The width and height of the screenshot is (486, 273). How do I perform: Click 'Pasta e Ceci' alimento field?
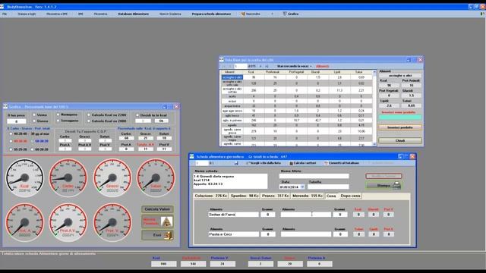pyautogui.click(x=233, y=234)
